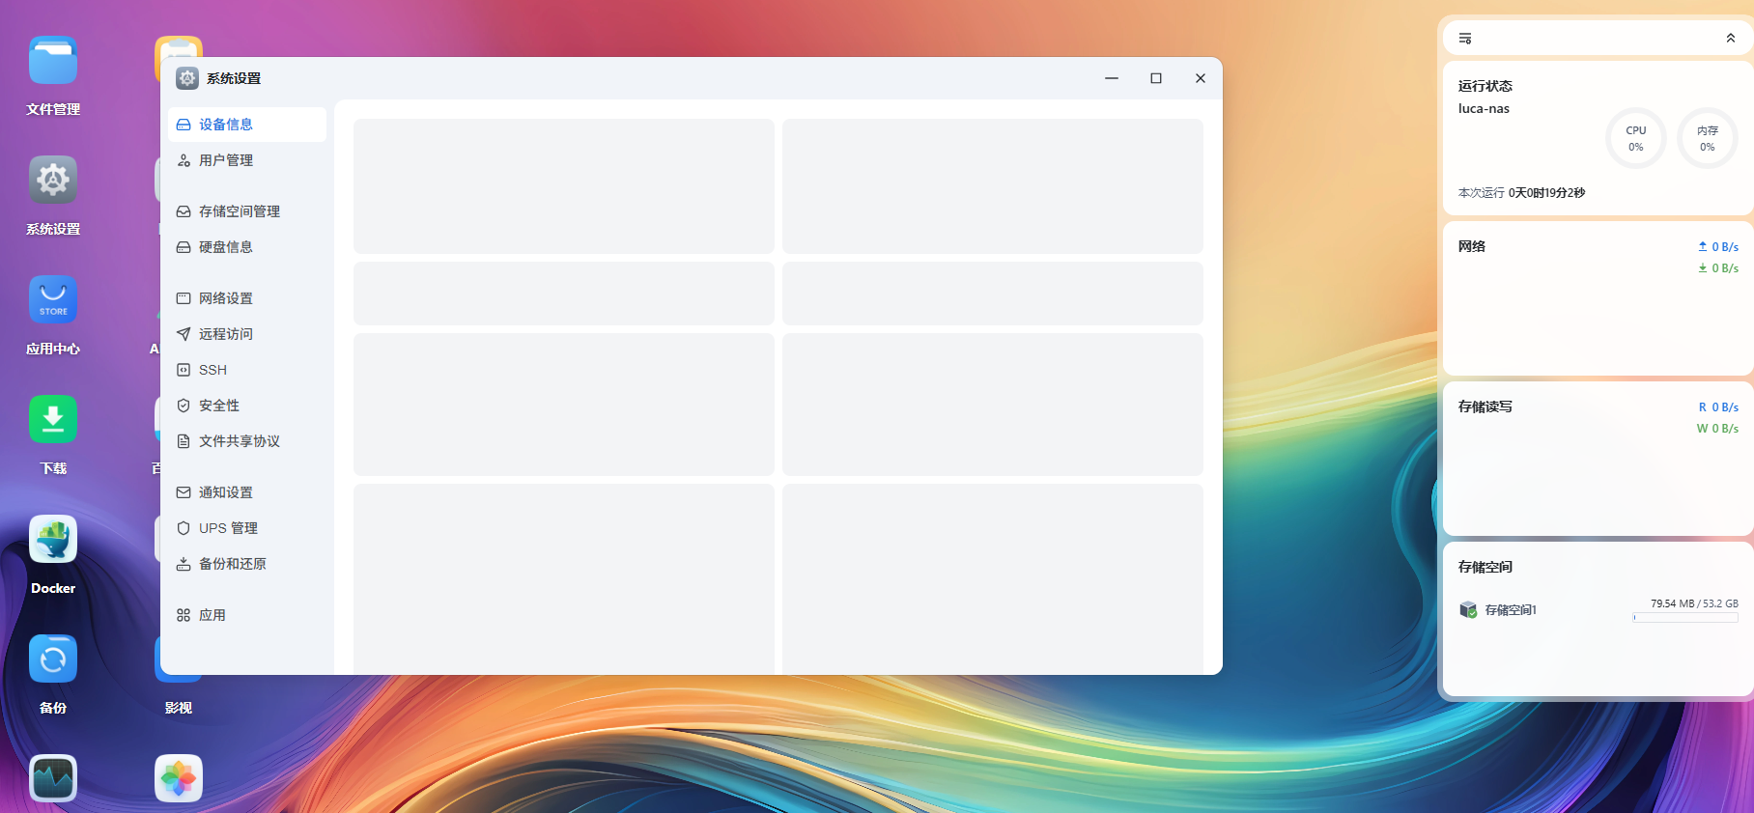Open 存储空间管理 in the sidebar

point(247,211)
